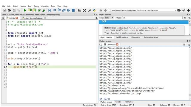Run cell and advance toolbar icon

35,10
